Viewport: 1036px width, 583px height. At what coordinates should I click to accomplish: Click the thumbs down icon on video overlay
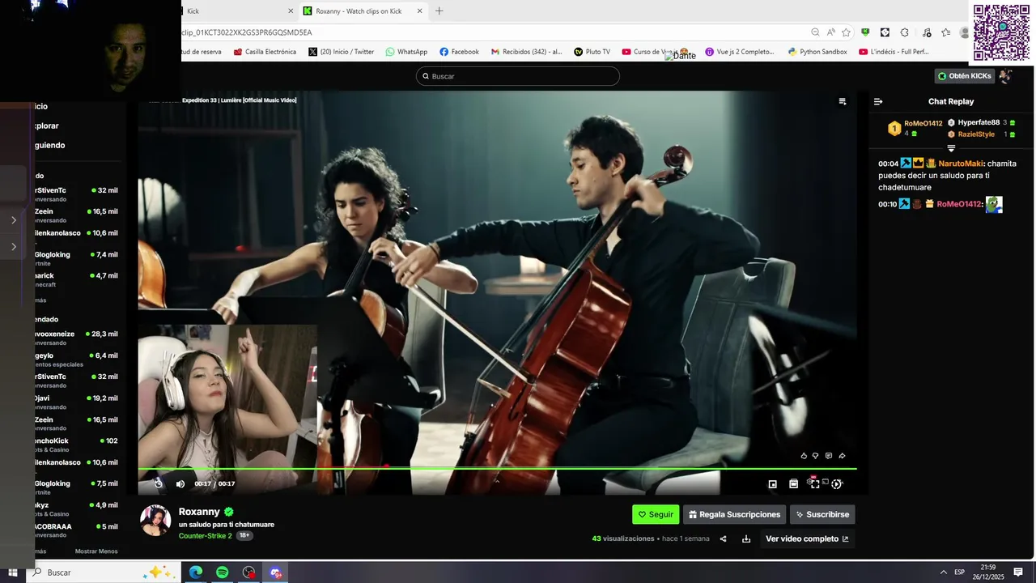(816, 456)
